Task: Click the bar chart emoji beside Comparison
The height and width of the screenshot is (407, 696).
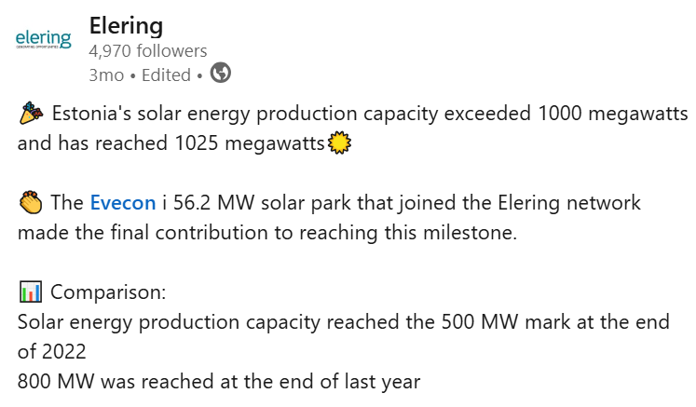Action: coord(31,292)
